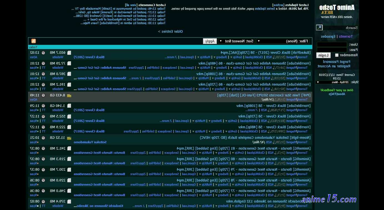Focus the User input field
The image size is (384, 210).
coord(332,45)
